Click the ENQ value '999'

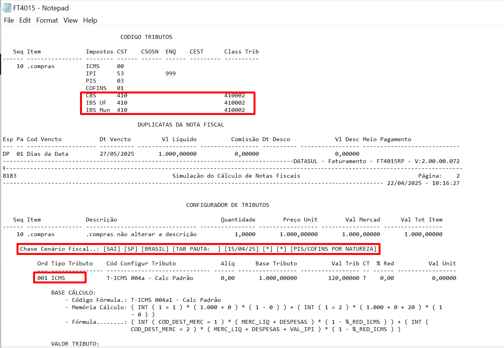170,73
